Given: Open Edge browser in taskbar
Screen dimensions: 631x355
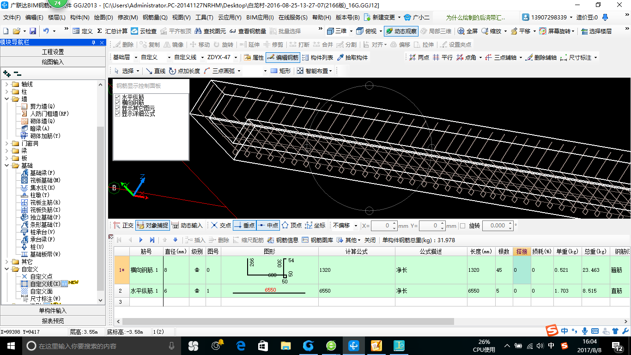Looking at the screenshot, I should pyautogui.click(x=241, y=345).
